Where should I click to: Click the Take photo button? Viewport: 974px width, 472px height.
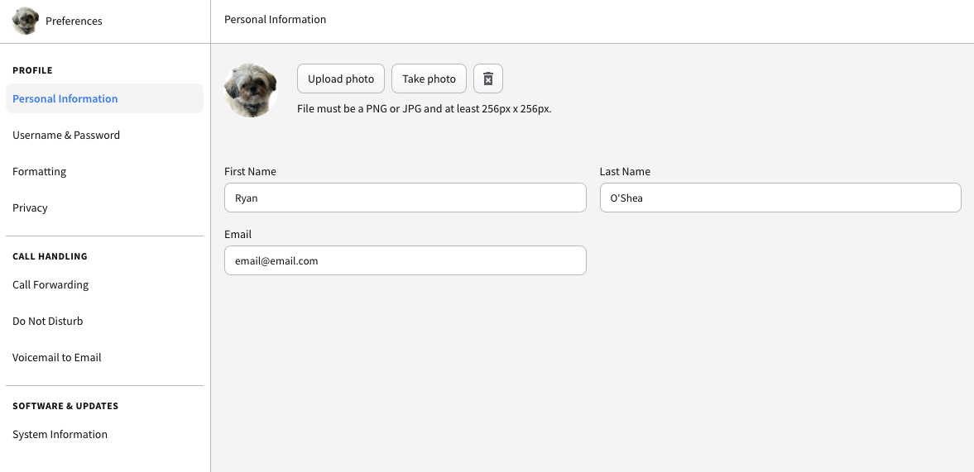tap(429, 79)
